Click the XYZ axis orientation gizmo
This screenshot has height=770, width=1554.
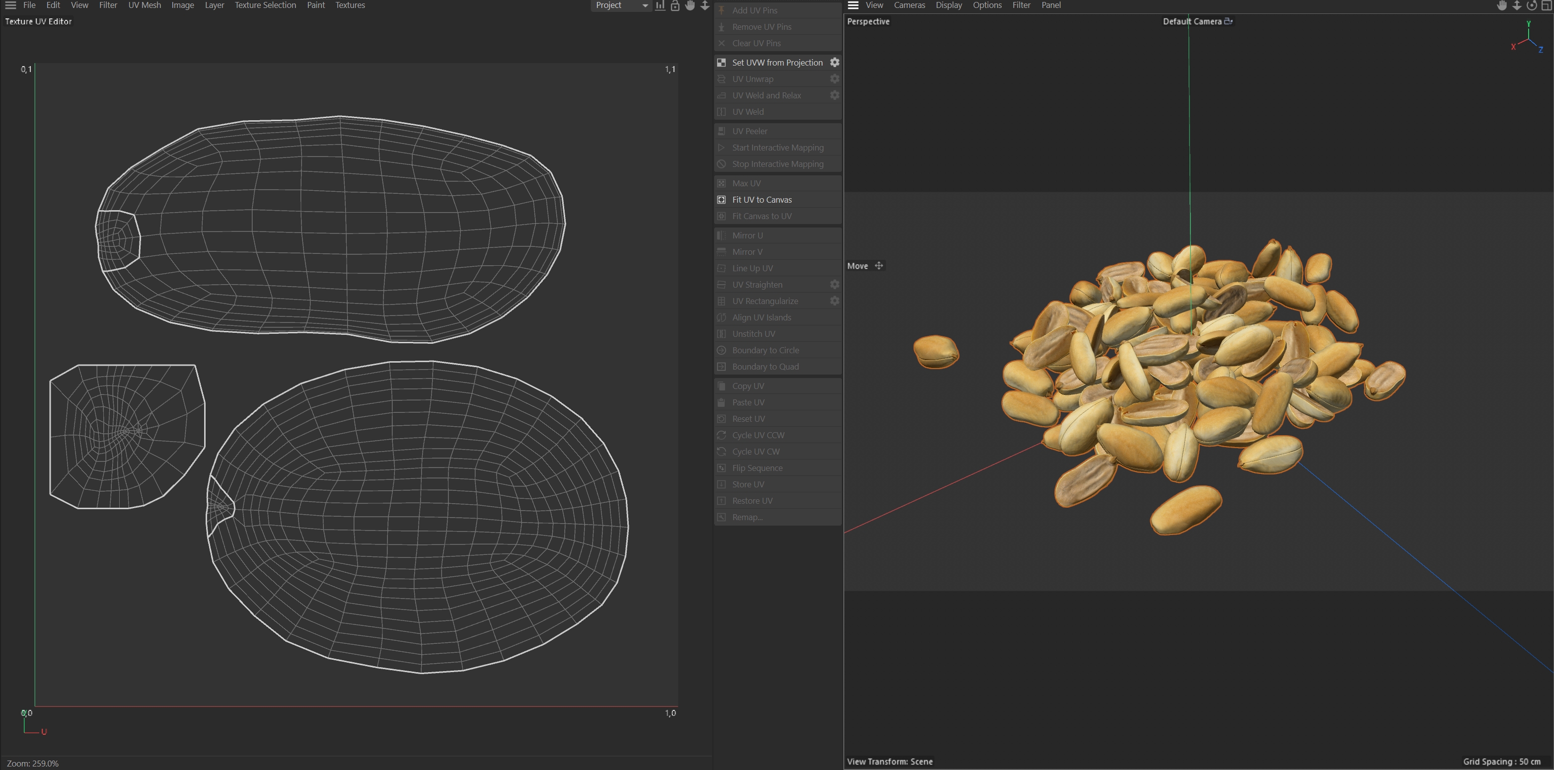click(x=1528, y=39)
